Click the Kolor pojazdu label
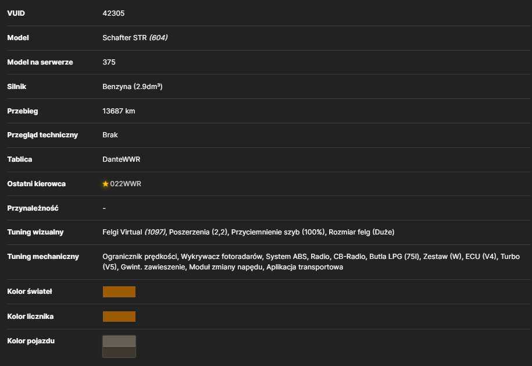532x366 pixels. [31, 341]
